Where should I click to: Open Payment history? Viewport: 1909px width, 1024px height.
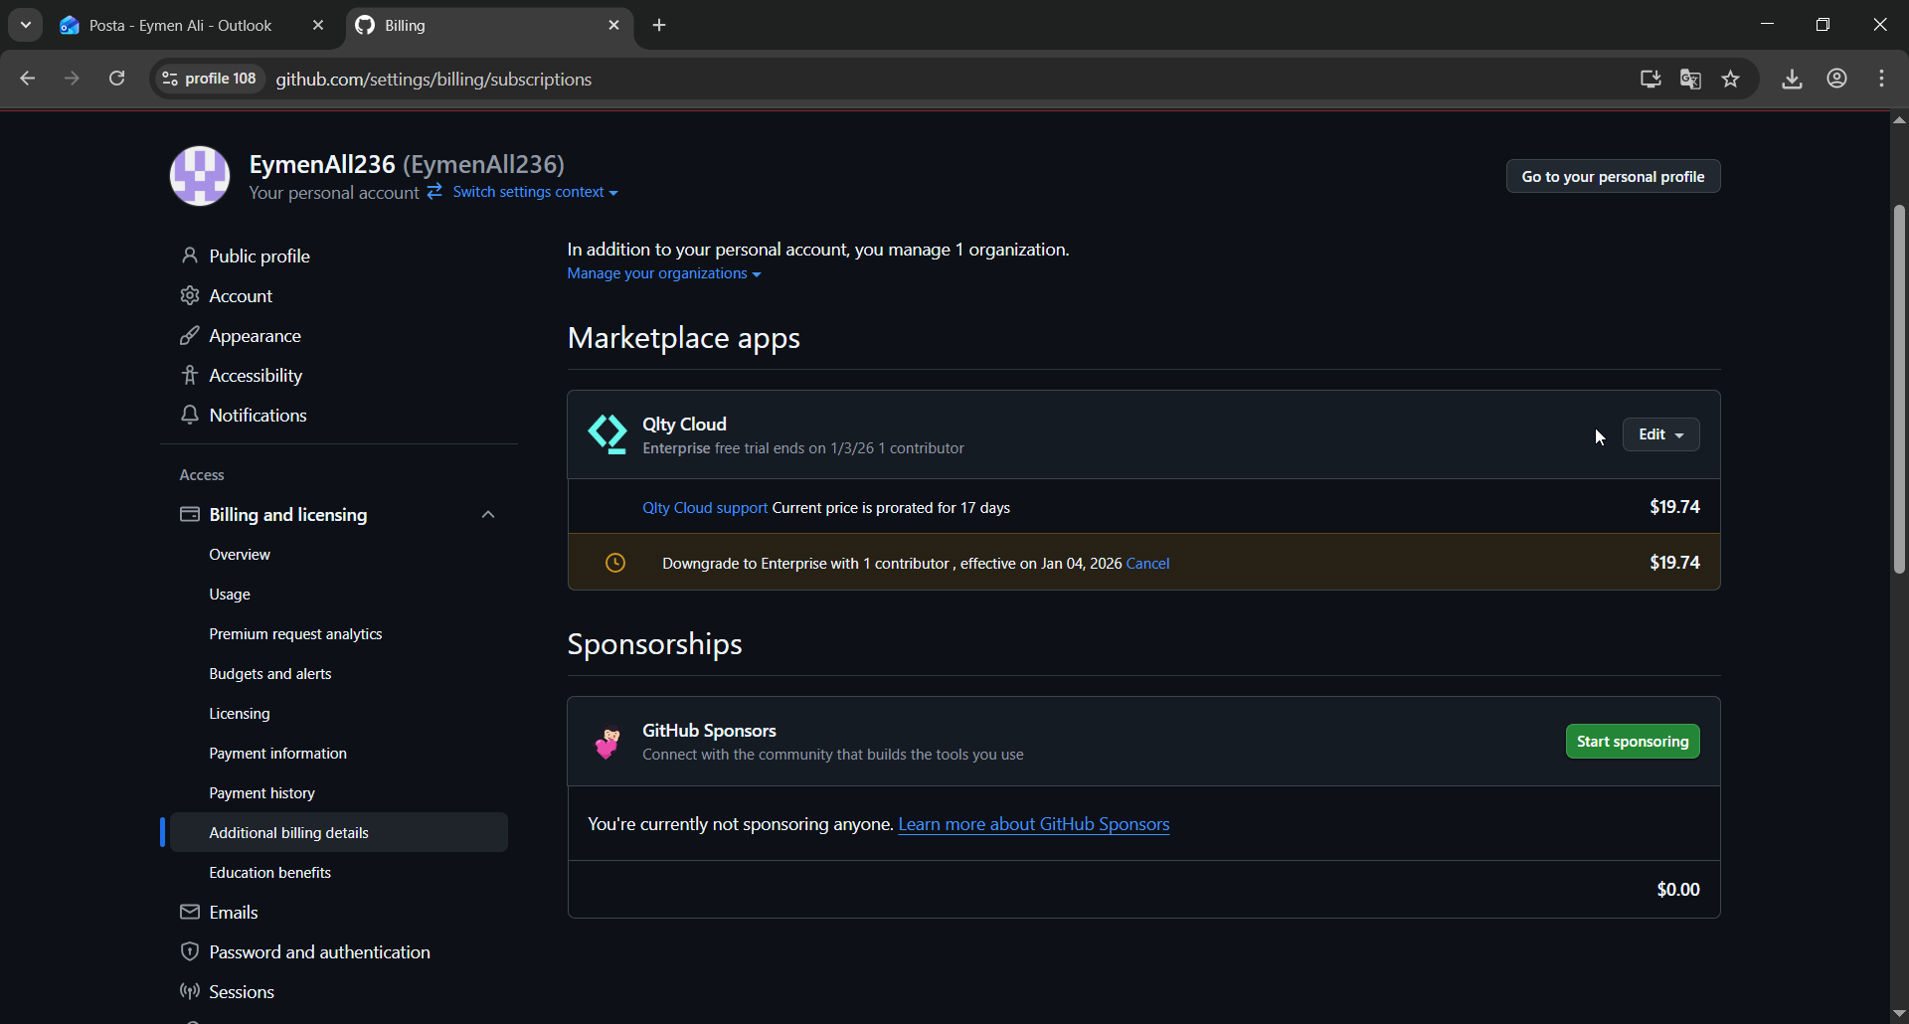tap(261, 792)
